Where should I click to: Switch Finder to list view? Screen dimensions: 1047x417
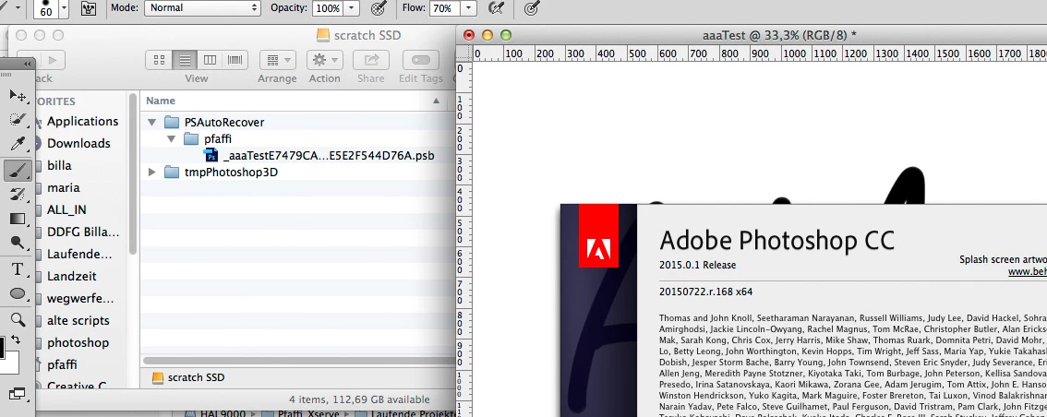point(185,60)
